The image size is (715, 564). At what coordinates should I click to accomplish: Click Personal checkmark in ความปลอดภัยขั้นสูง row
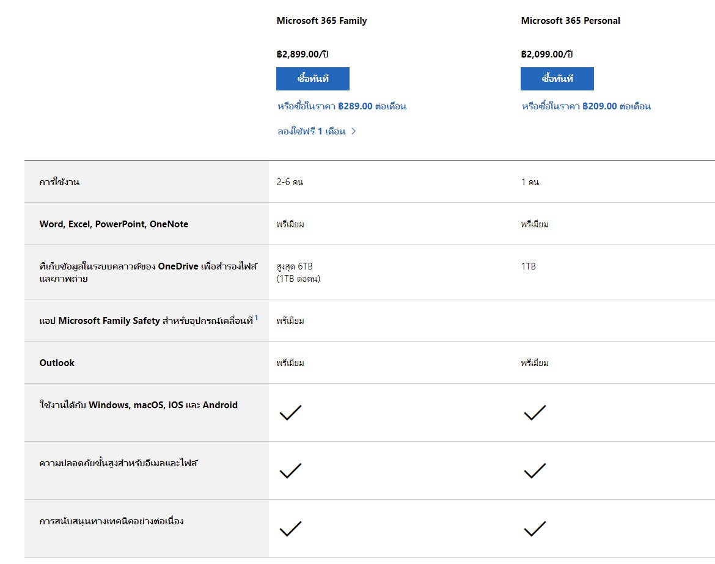[535, 471]
